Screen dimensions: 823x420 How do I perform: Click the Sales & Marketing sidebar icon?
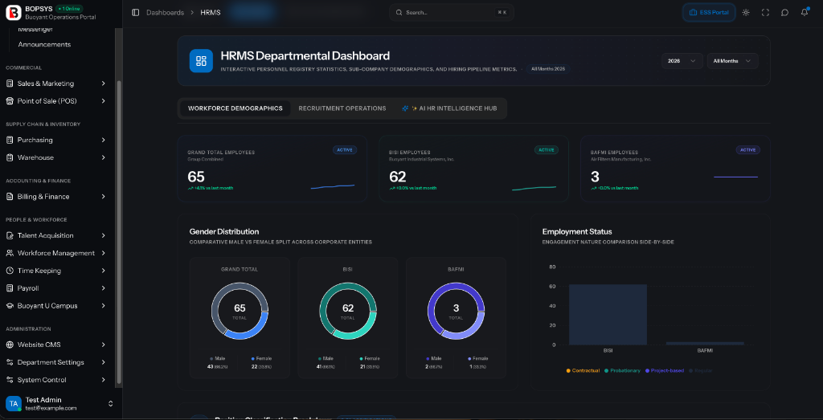10,84
